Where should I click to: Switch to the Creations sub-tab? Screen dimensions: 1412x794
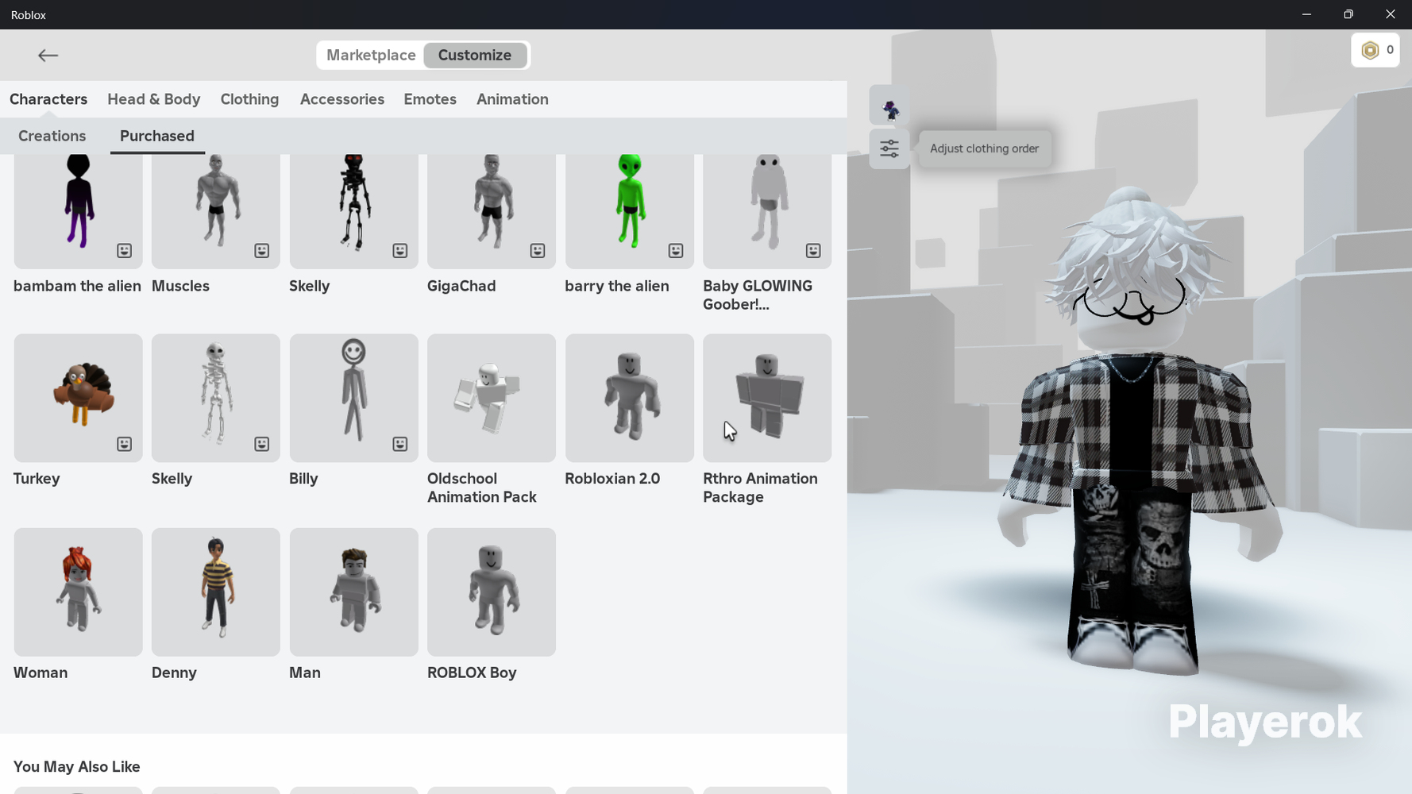click(x=52, y=136)
